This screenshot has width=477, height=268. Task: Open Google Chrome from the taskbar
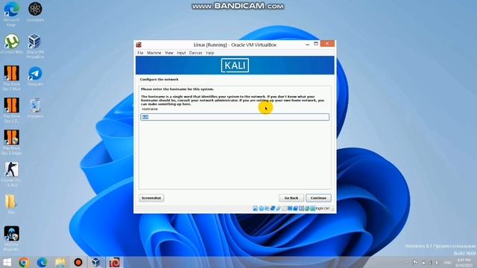point(24,262)
